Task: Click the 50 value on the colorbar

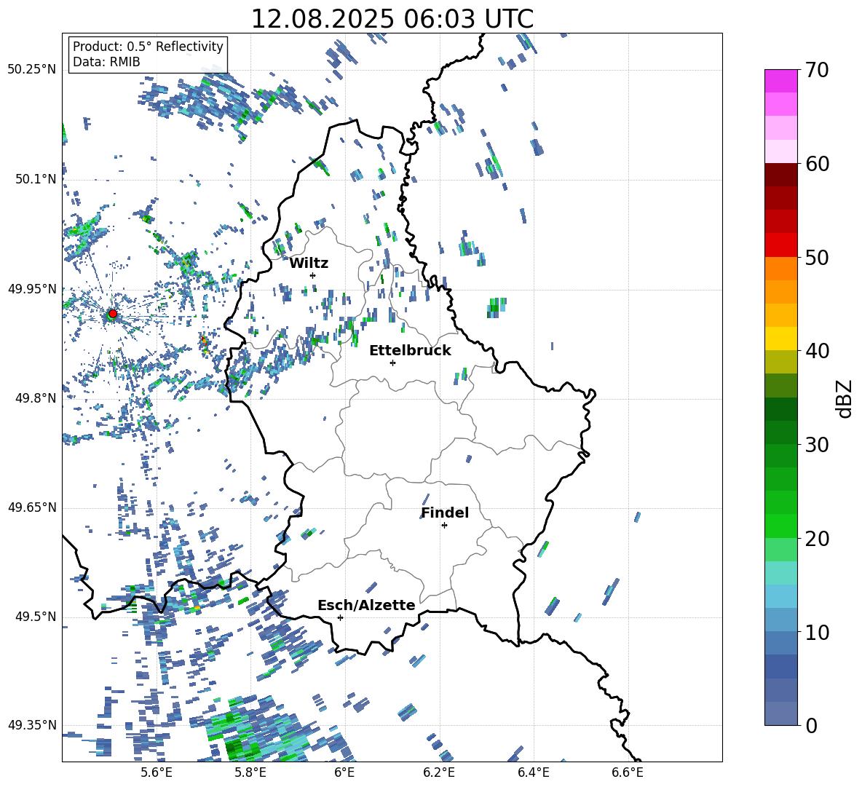Action: (x=818, y=258)
